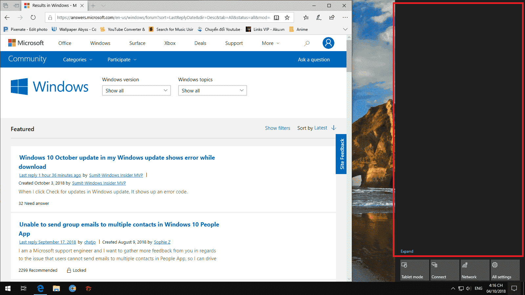Click the Ask a question link
The width and height of the screenshot is (525, 295).
pos(314,60)
